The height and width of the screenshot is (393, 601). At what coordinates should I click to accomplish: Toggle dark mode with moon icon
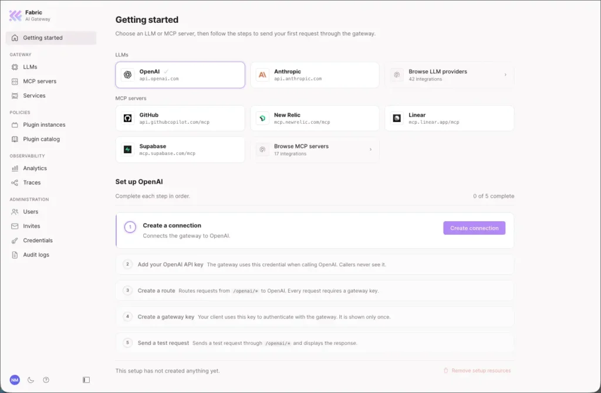(31, 380)
